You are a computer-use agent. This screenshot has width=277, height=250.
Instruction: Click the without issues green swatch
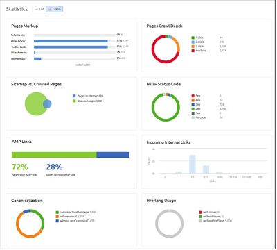coord(200,217)
